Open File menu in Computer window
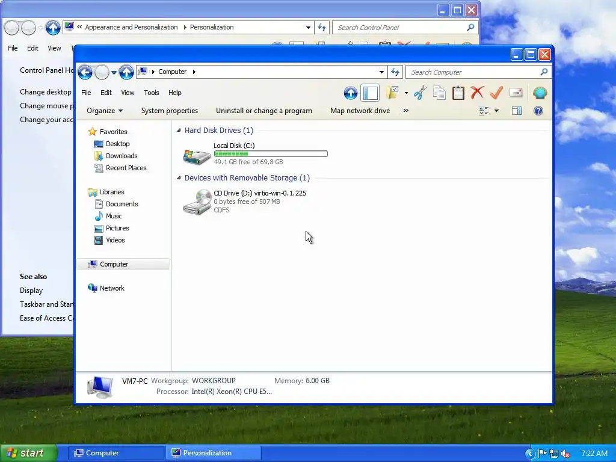Screen dimensions: 616x462 [86, 93]
